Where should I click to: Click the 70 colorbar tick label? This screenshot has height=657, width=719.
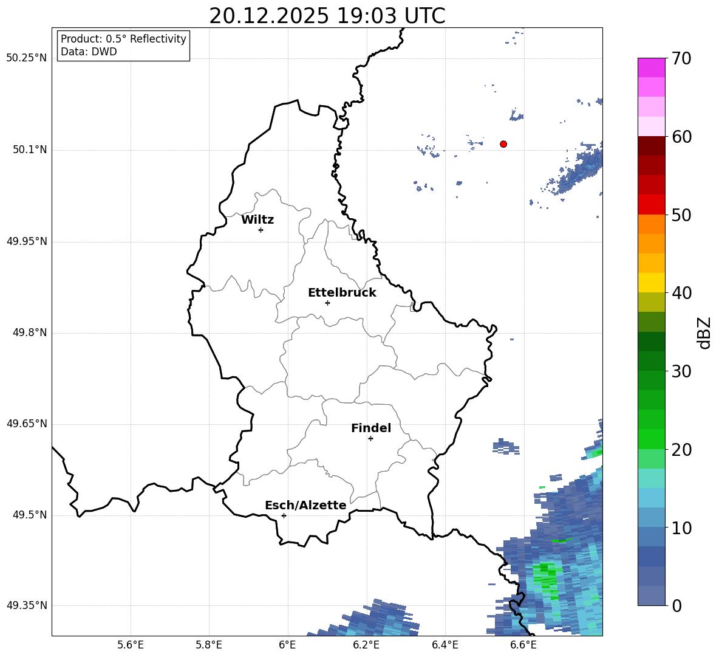coord(681,58)
